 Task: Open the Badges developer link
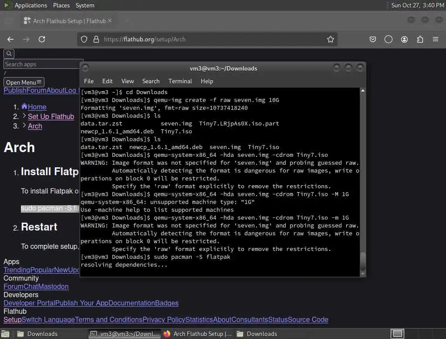click(167, 303)
